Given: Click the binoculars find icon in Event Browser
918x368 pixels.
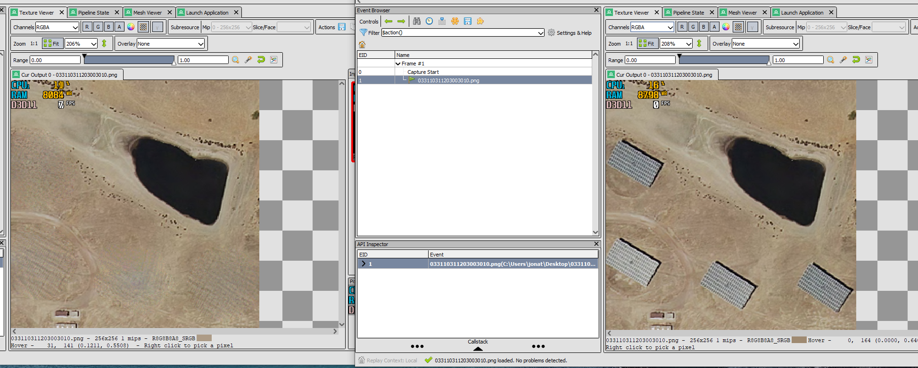Looking at the screenshot, I should click(x=417, y=21).
